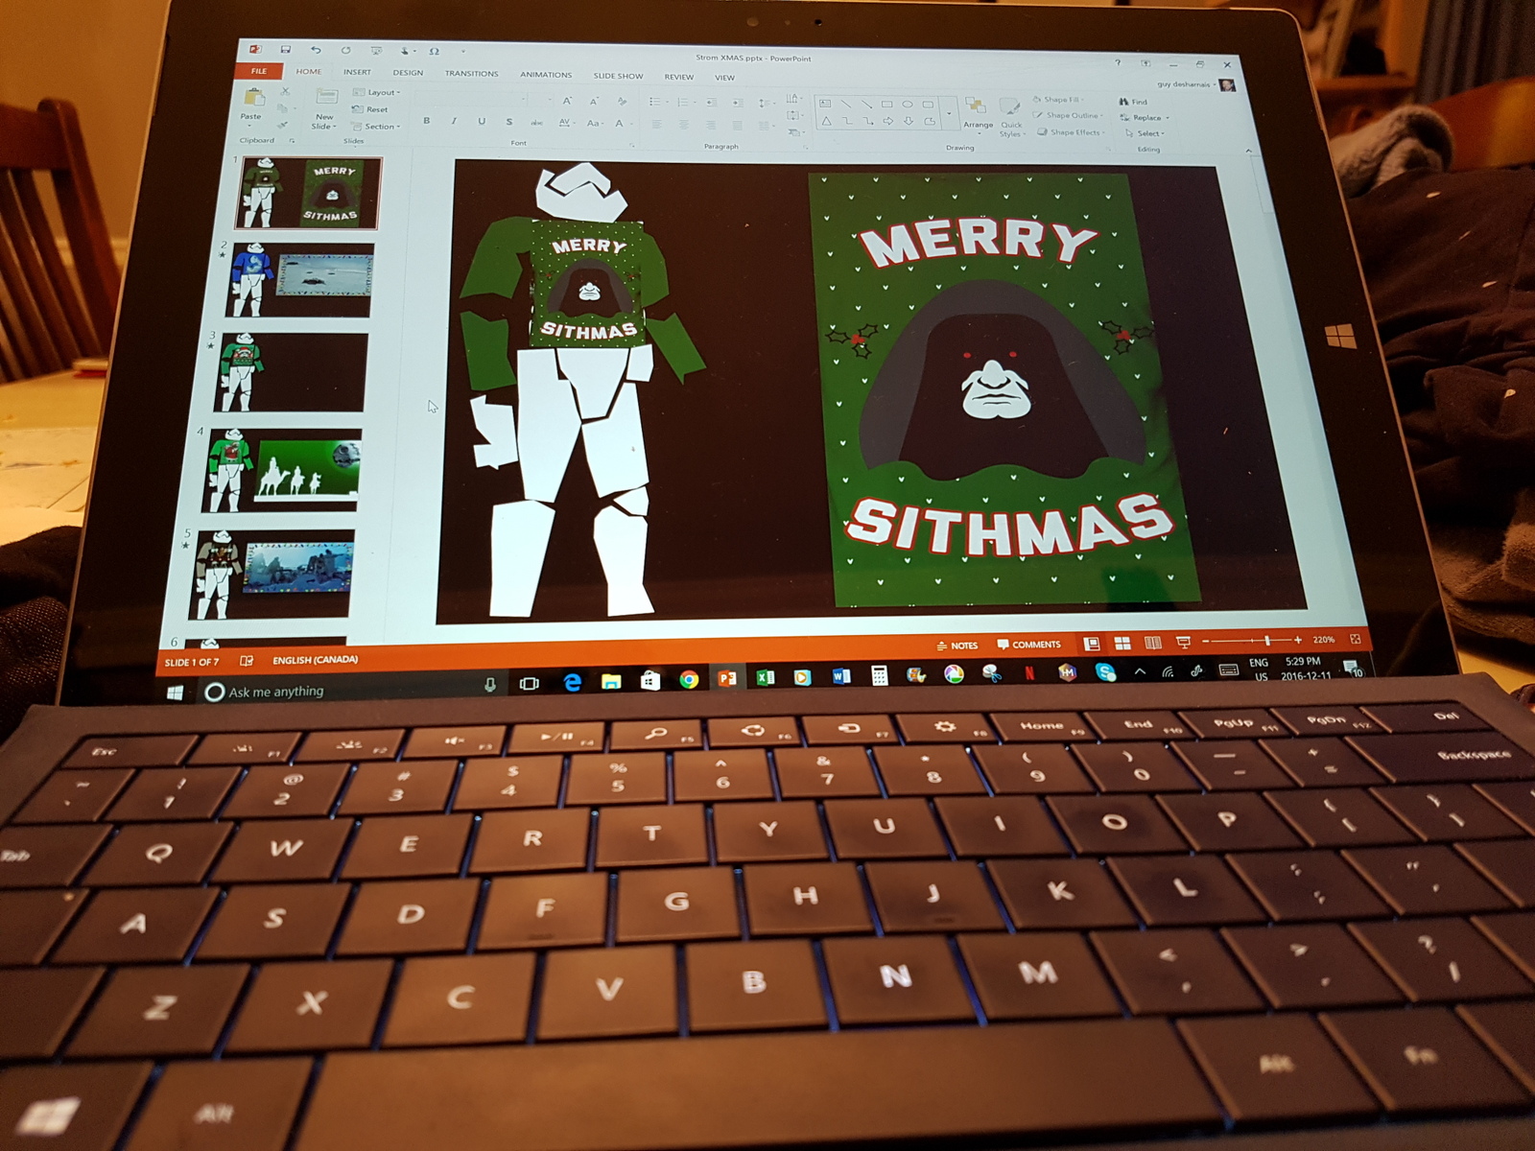Image resolution: width=1535 pixels, height=1151 pixels.
Task: Open Google Chrome from the taskbar
Action: point(689,680)
